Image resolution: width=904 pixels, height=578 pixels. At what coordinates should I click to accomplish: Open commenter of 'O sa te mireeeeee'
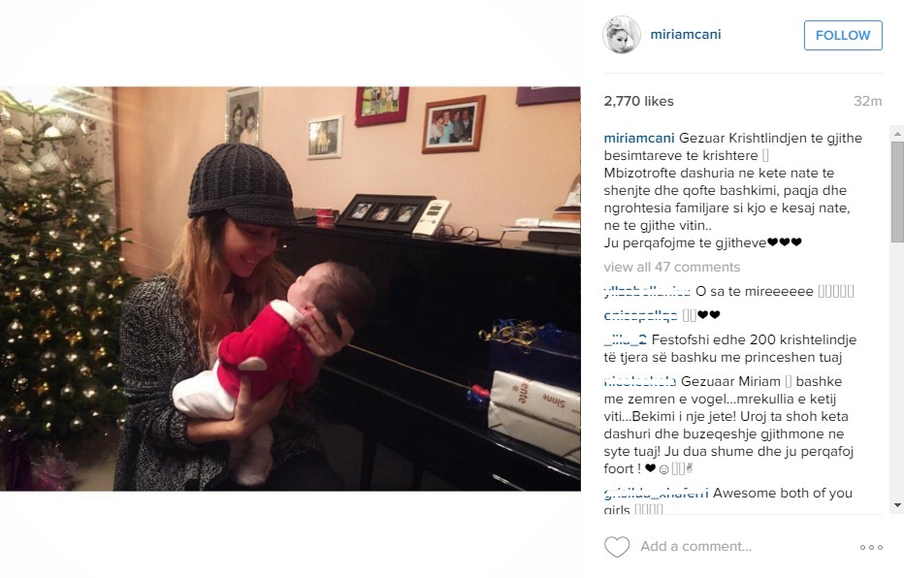click(647, 292)
